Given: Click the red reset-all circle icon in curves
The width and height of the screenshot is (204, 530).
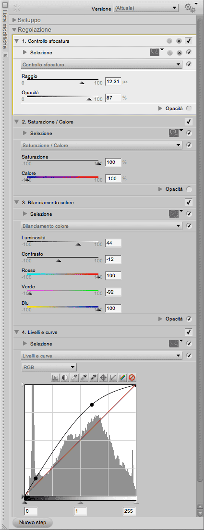Looking at the screenshot, I should [x=132, y=377].
